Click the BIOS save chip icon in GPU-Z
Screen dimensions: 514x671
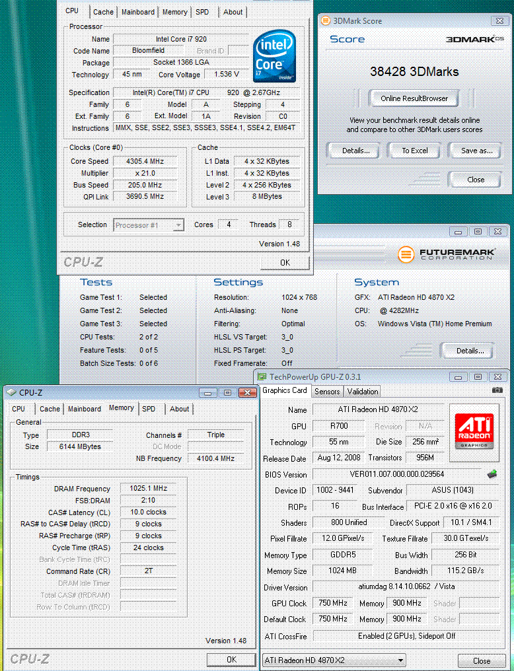[492, 474]
